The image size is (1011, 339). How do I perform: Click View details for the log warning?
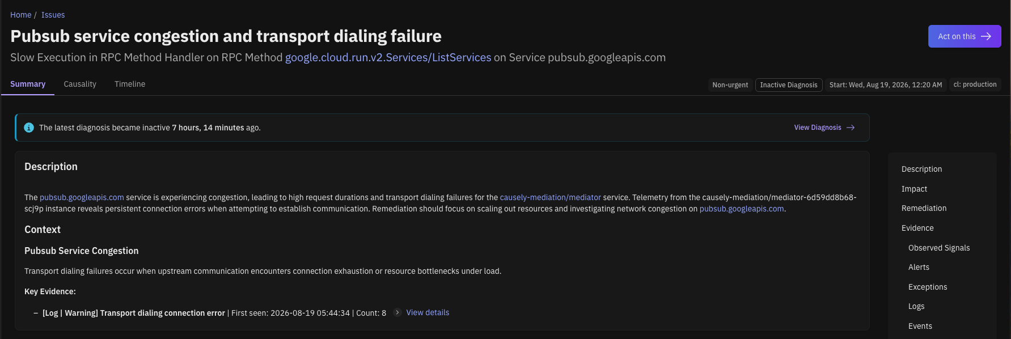428,312
